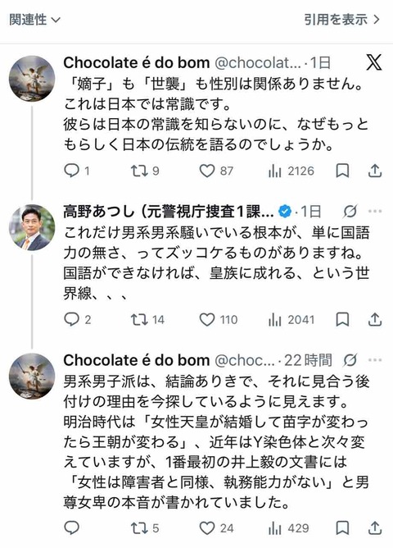
Task: View analytics showing 2041 views
Action: [291, 320]
